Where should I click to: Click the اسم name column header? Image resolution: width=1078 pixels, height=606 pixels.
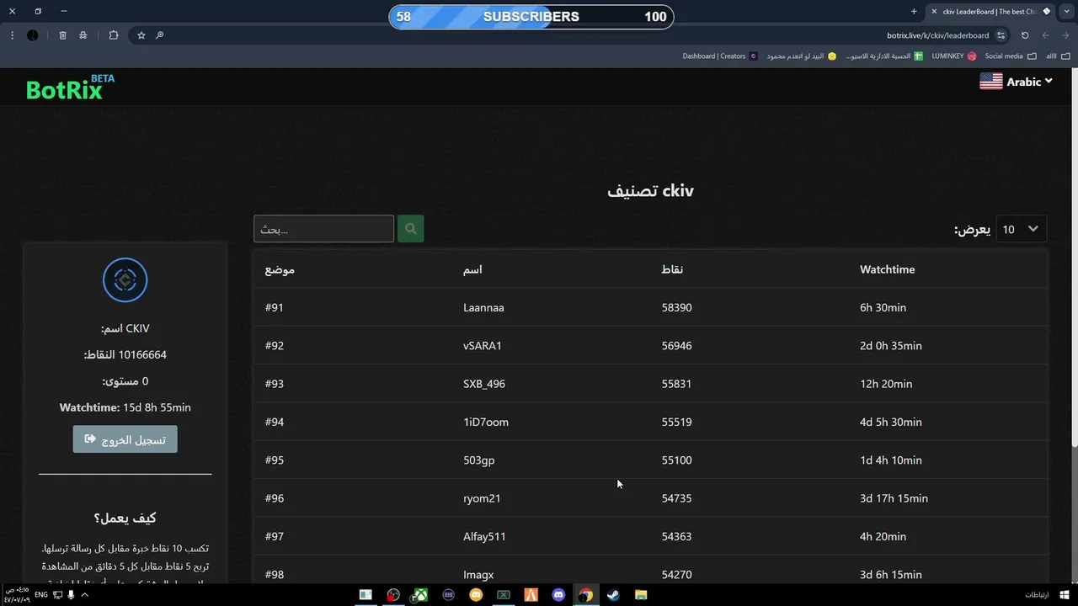click(472, 269)
